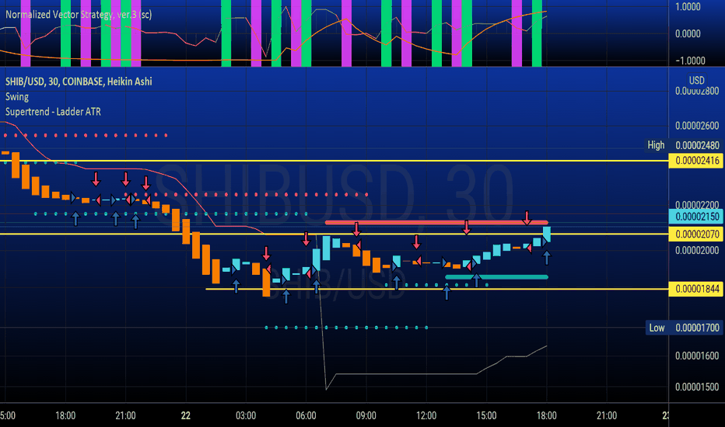
Task: Click the 22 date label on time axis
Action: [x=185, y=415]
